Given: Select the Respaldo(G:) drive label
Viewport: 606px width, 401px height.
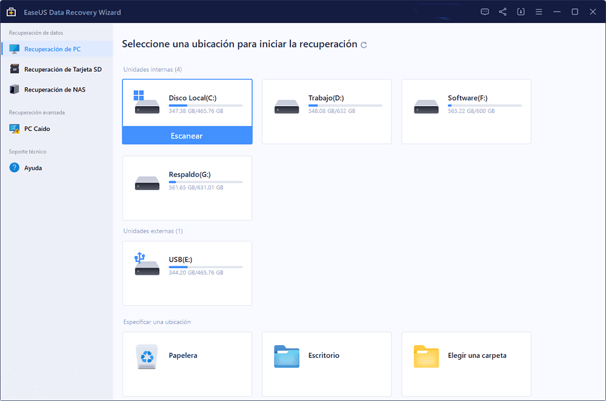Looking at the screenshot, I should pyautogui.click(x=189, y=175).
